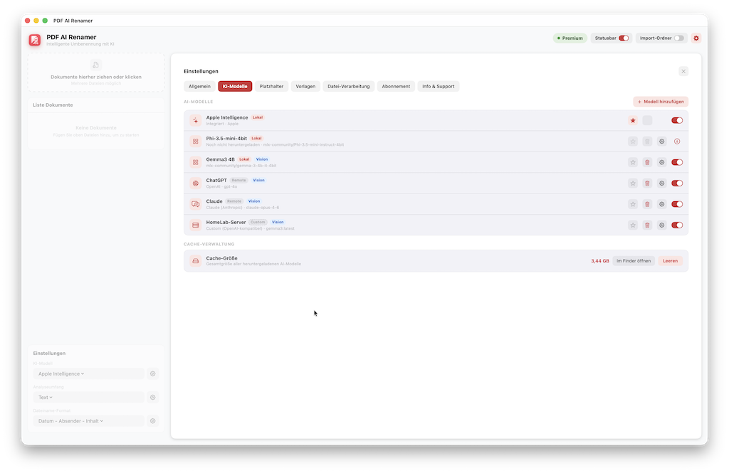729x473 pixels.
Task: Click the PDF AI Renamer app logo
Action: point(35,40)
